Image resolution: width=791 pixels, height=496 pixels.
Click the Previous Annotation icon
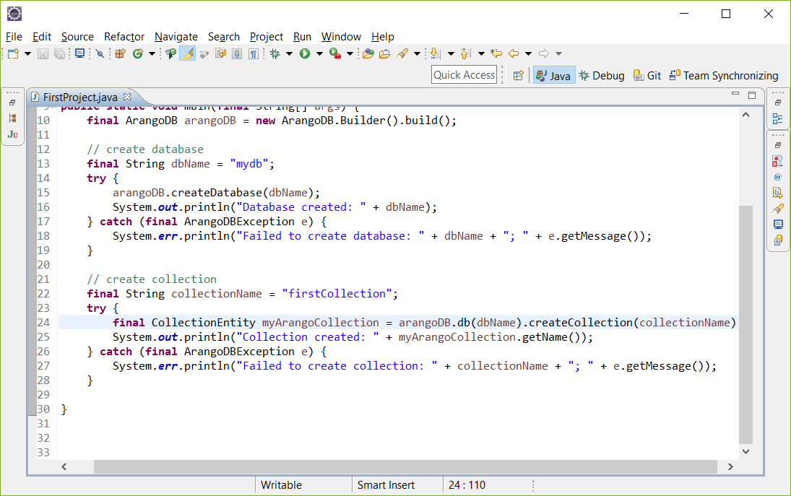coord(466,53)
